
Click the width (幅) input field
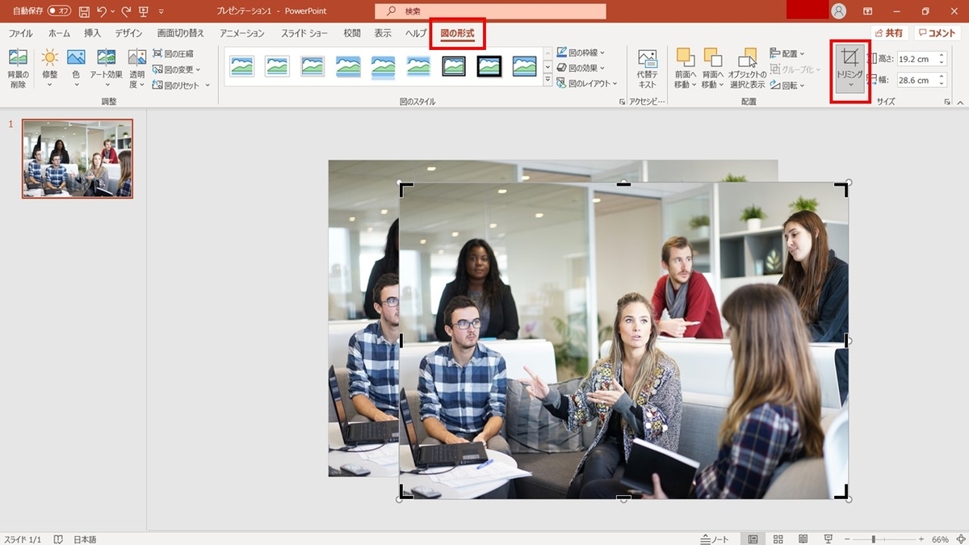[916, 80]
